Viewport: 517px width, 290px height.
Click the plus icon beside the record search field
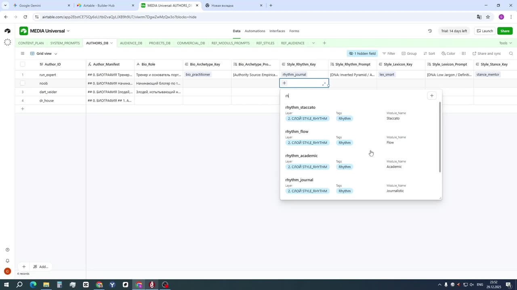click(x=432, y=96)
